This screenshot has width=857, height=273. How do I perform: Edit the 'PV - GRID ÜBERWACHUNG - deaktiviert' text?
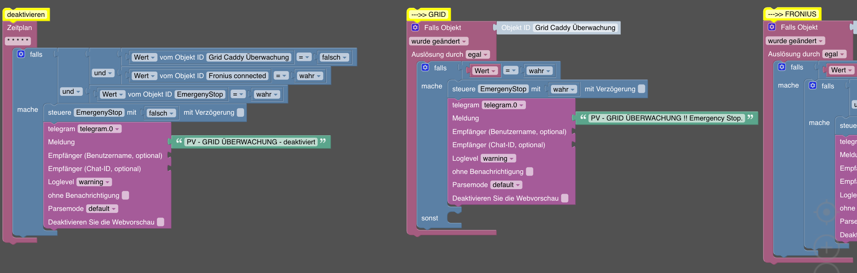click(x=251, y=142)
